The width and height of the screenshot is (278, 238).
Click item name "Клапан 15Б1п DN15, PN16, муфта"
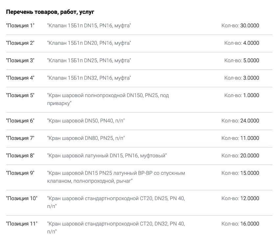[89, 26]
